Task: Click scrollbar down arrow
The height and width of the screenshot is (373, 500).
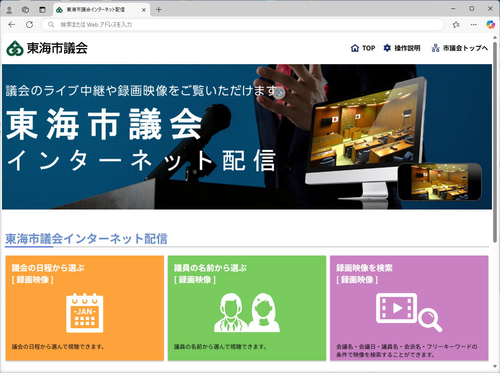Action: pos(495,366)
